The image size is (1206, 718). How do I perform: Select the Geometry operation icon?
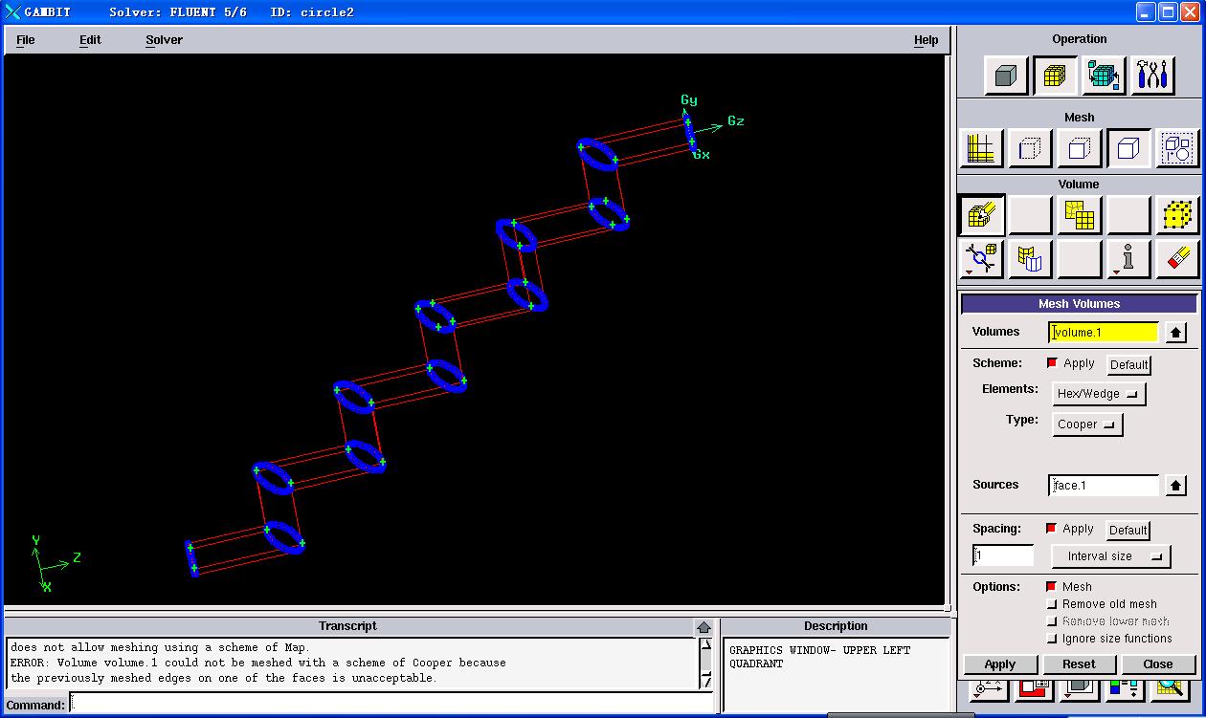click(1005, 76)
